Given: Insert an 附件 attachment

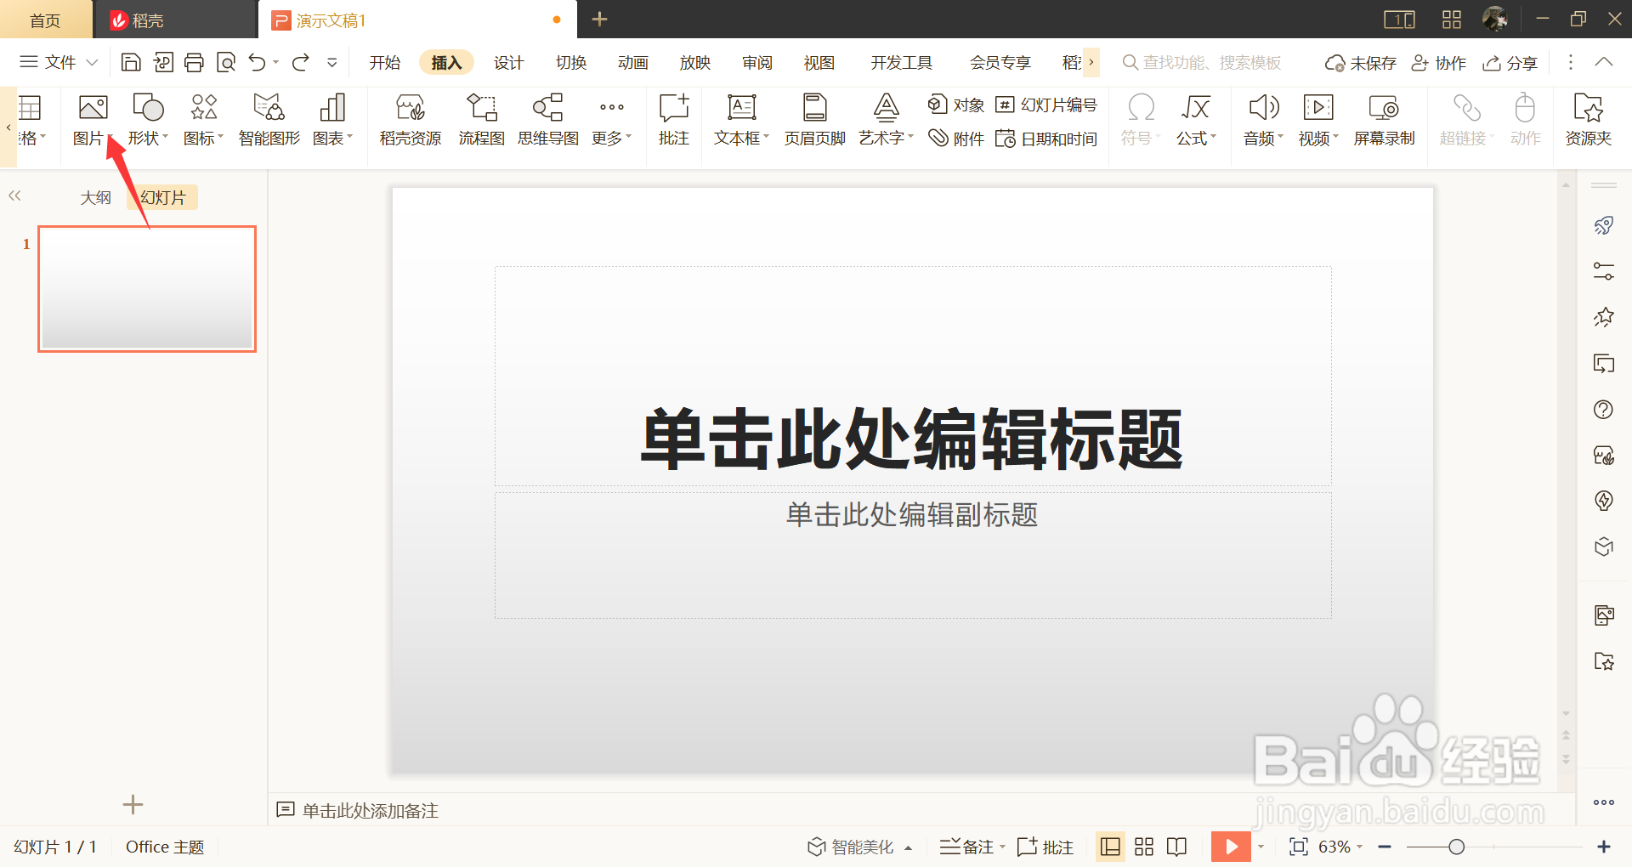Looking at the screenshot, I should (x=955, y=138).
